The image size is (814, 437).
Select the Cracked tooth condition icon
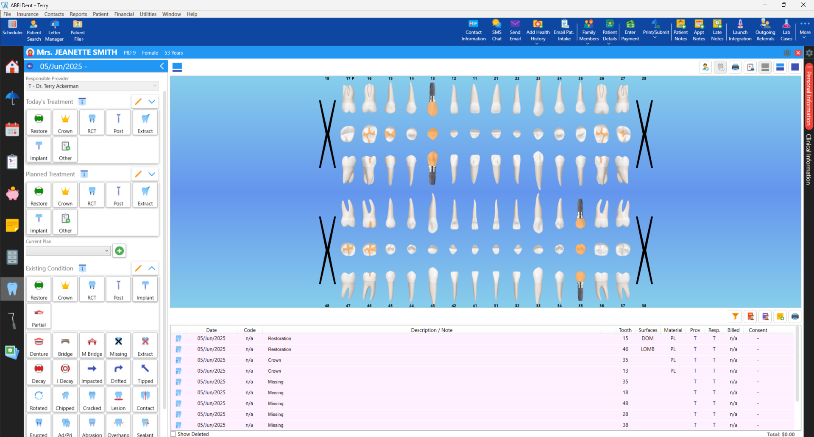(x=92, y=399)
